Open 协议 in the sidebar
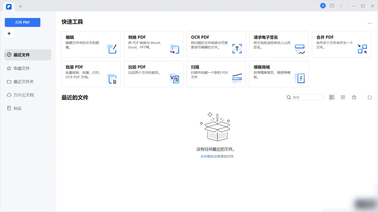 click(28, 108)
